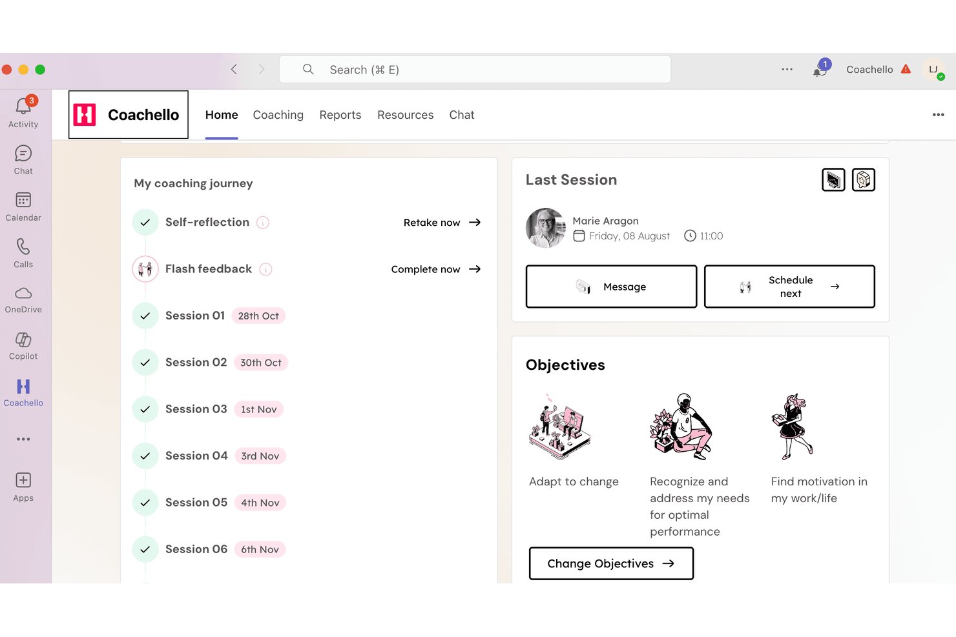This screenshot has width=956, height=637.
Task: Click the 3rd Nov date badge
Action: point(260,456)
